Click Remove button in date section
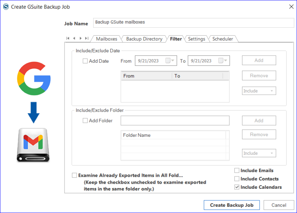The width and height of the screenshot is (297, 213). pyautogui.click(x=259, y=75)
